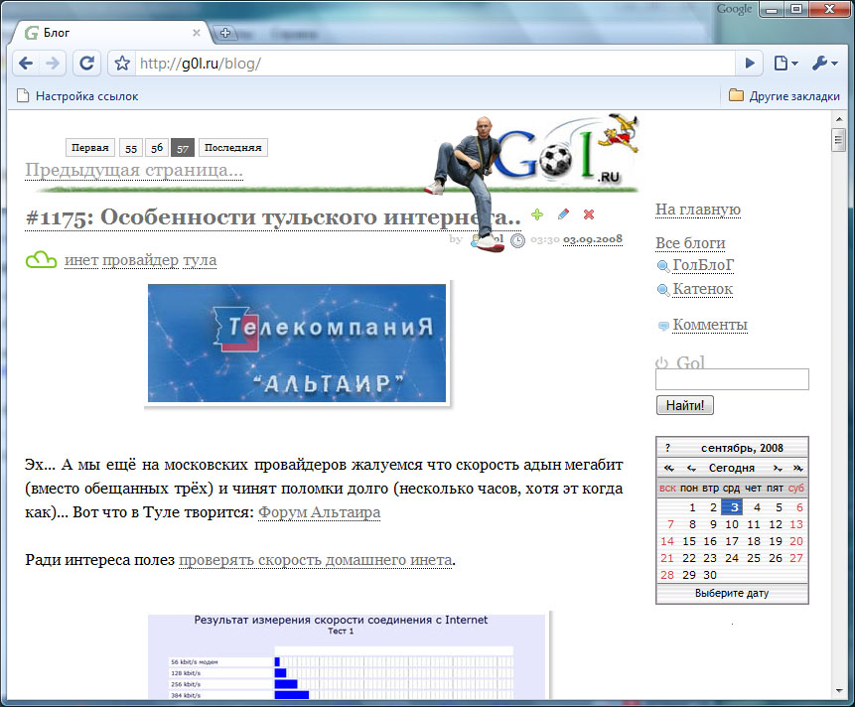Go to previous year in the calendar
This screenshot has width=855, height=707.
[668, 468]
